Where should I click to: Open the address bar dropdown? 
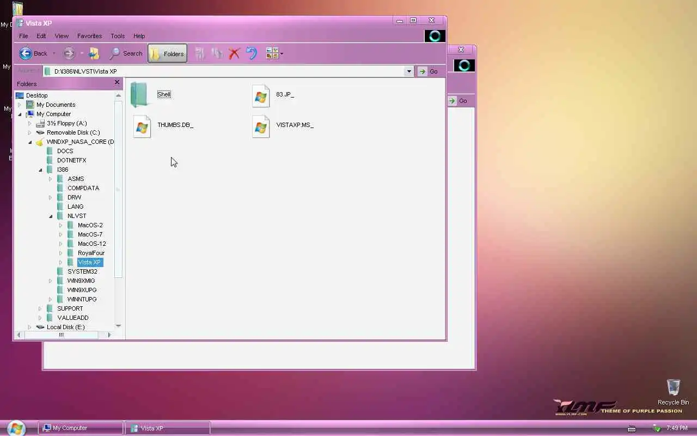[x=409, y=71]
